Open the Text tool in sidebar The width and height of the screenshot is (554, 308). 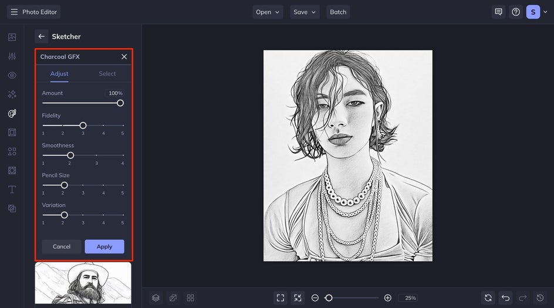pyautogui.click(x=12, y=189)
